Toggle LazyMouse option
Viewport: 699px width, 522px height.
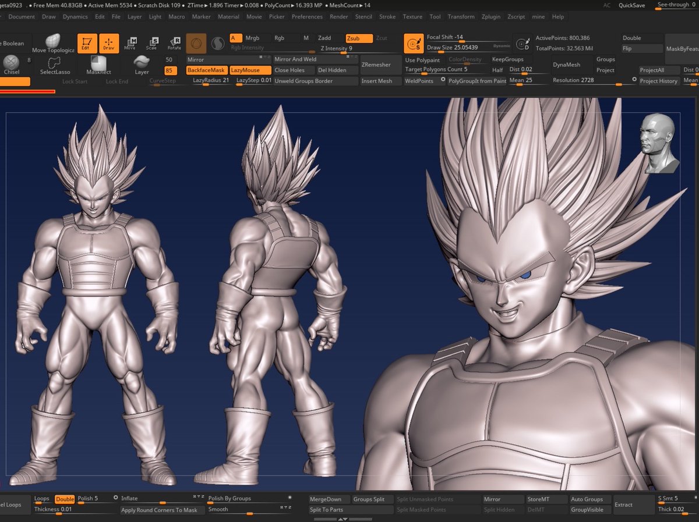point(250,70)
